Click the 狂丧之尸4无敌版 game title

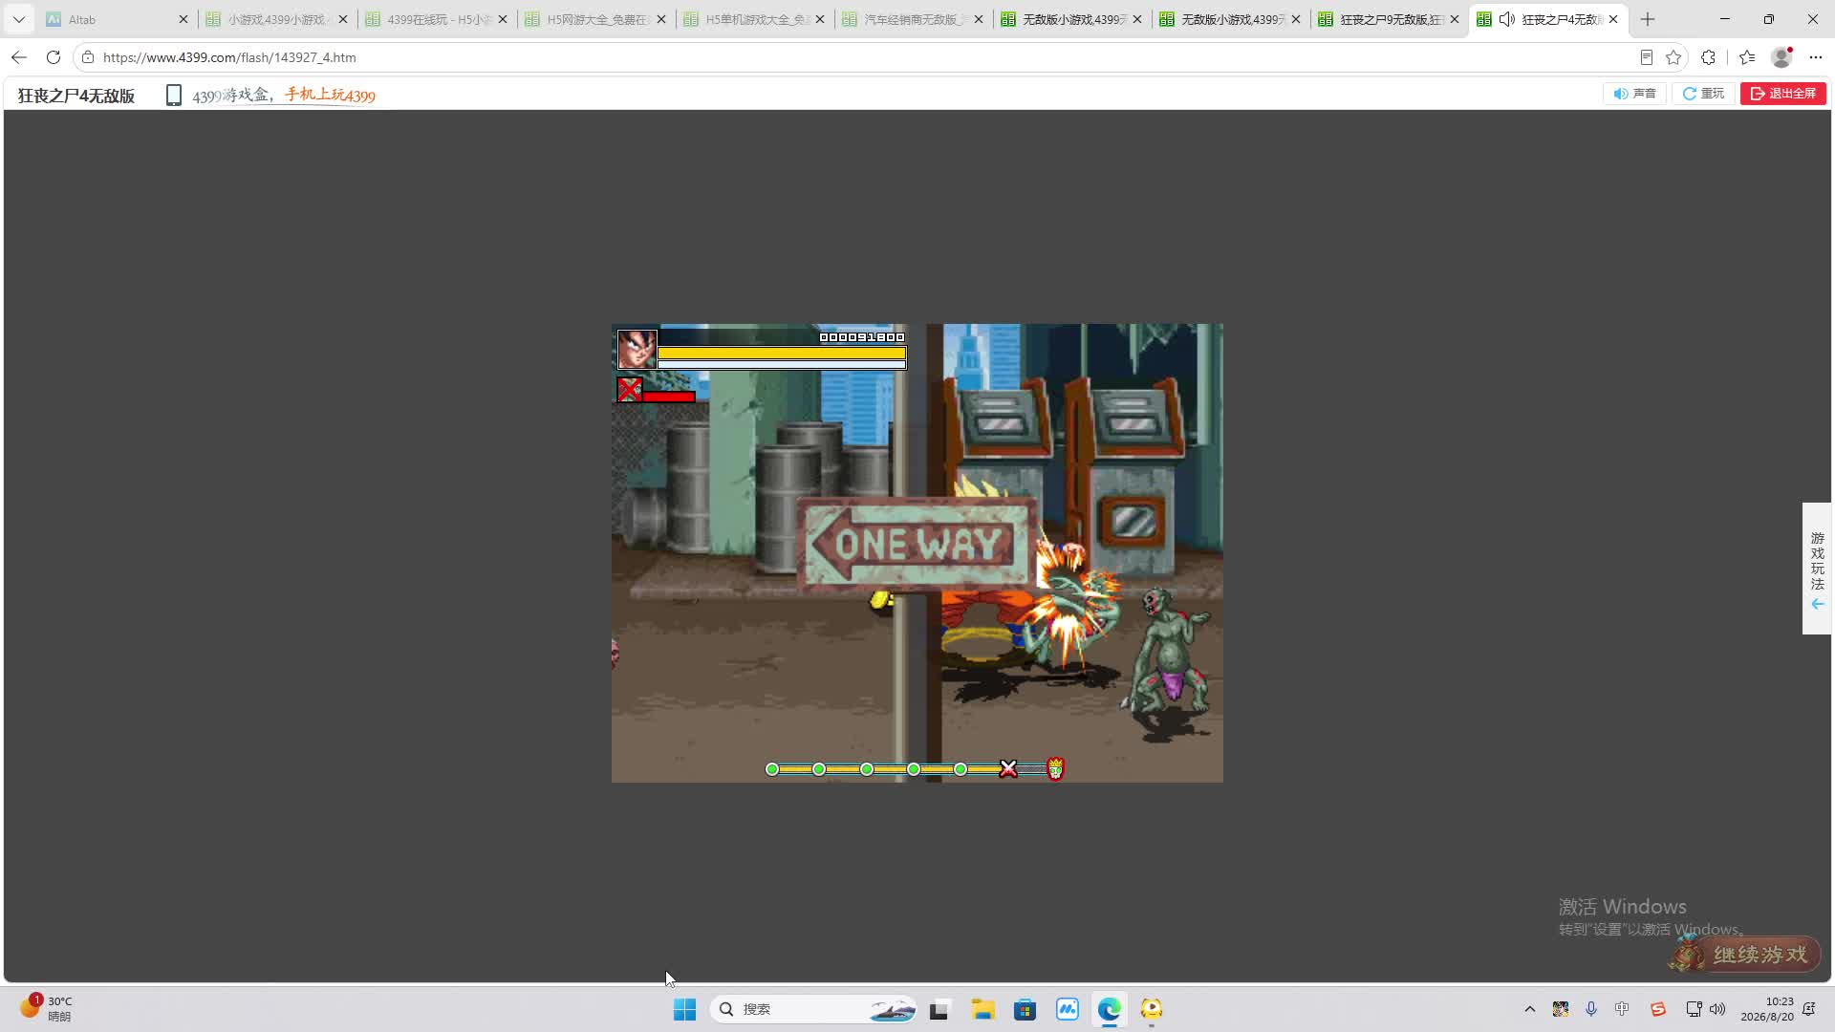pos(76,96)
